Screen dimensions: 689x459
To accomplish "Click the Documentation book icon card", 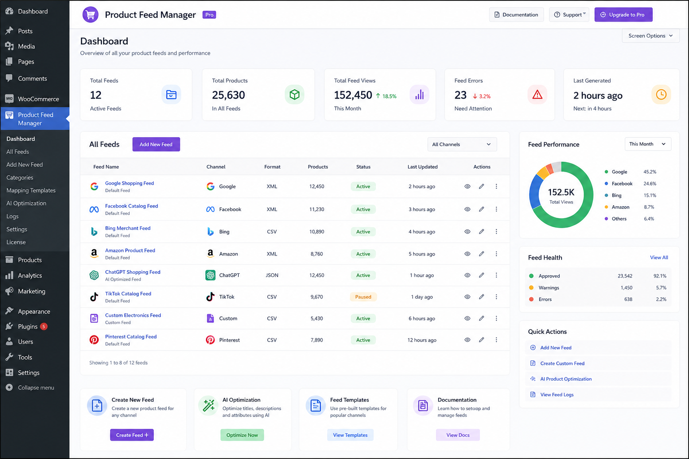I will click(x=423, y=406).
